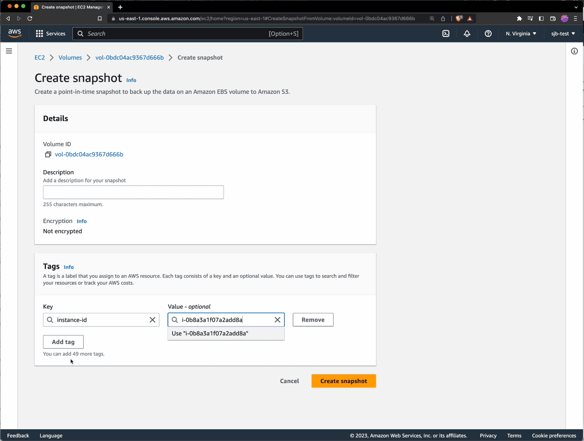Open the sjb-test account dropdown
This screenshot has height=441, width=584.
coord(563,34)
